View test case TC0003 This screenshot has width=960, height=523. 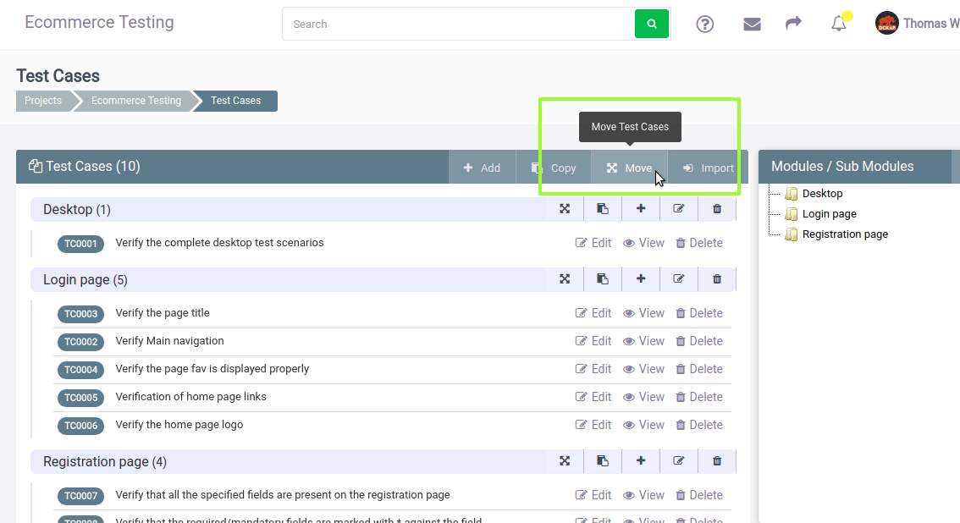click(643, 313)
